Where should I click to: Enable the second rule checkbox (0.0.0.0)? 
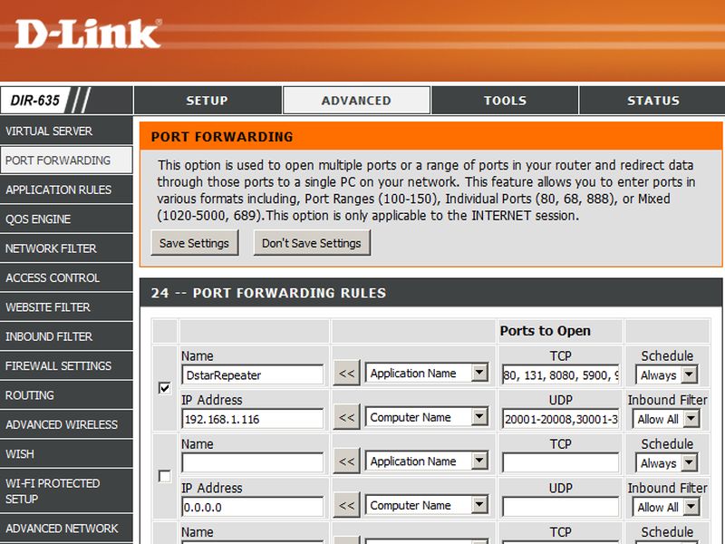pyautogui.click(x=164, y=475)
